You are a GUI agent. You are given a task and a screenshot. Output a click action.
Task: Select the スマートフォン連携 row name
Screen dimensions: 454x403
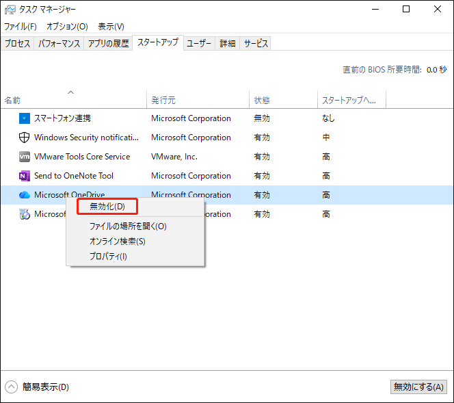[62, 118]
